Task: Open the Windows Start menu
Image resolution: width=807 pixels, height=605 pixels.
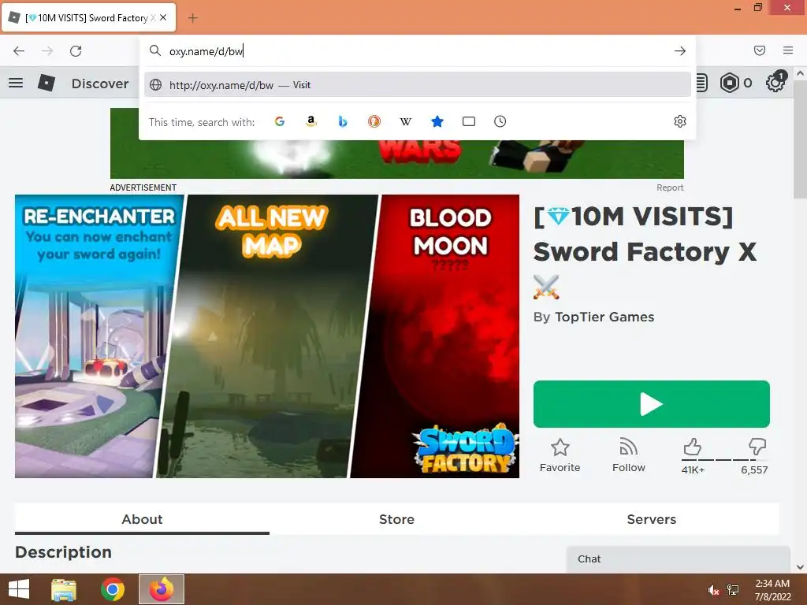Action: 19,589
